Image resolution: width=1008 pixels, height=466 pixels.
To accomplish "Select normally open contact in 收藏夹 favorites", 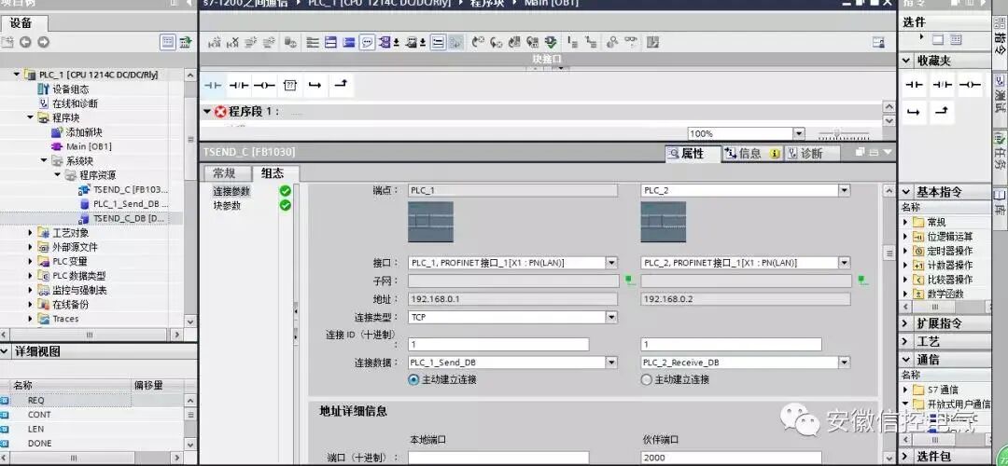I will [x=914, y=85].
